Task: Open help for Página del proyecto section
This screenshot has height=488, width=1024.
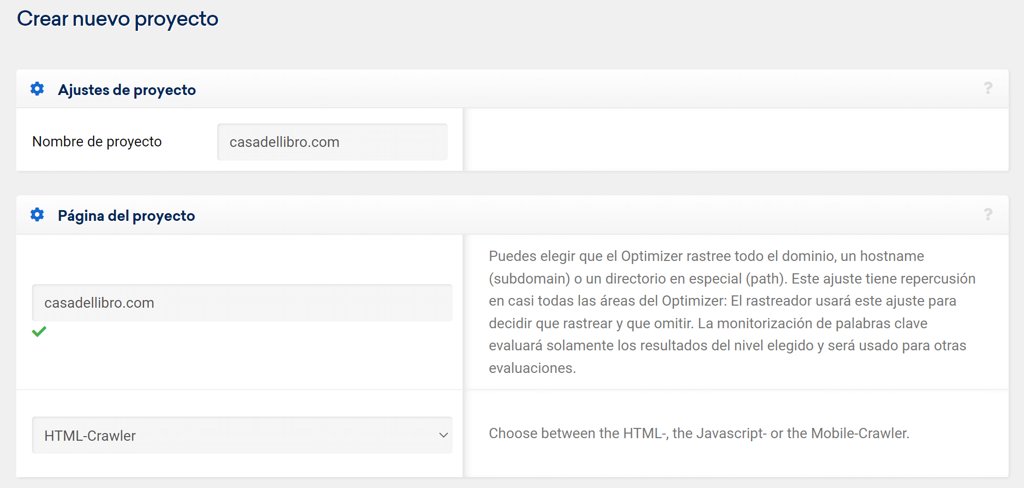Action: [x=987, y=214]
